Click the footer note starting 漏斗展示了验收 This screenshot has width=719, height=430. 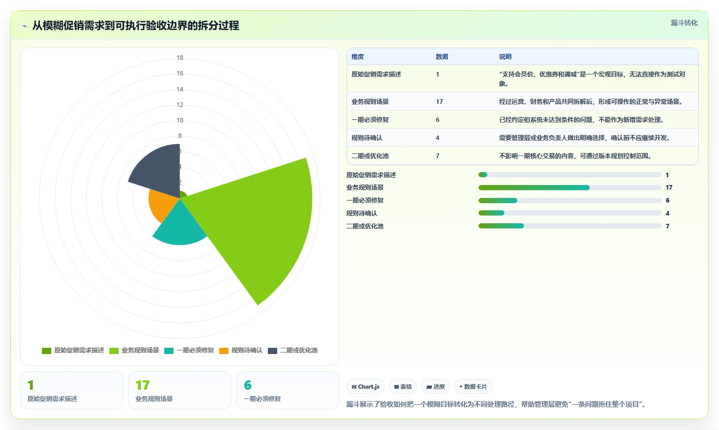pyautogui.click(x=497, y=404)
